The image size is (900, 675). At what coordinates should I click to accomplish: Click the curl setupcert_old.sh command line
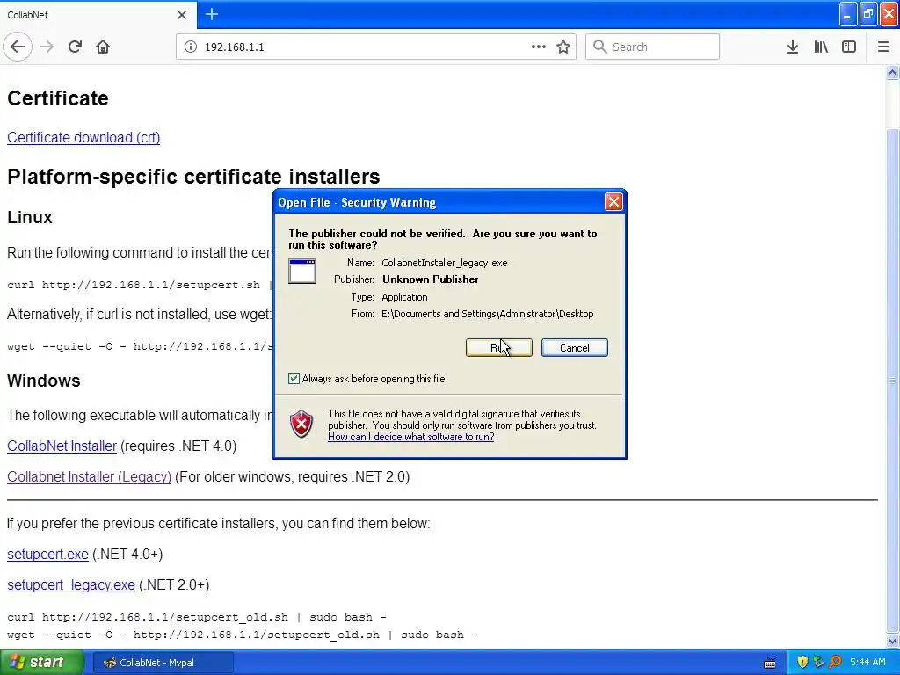196,617
